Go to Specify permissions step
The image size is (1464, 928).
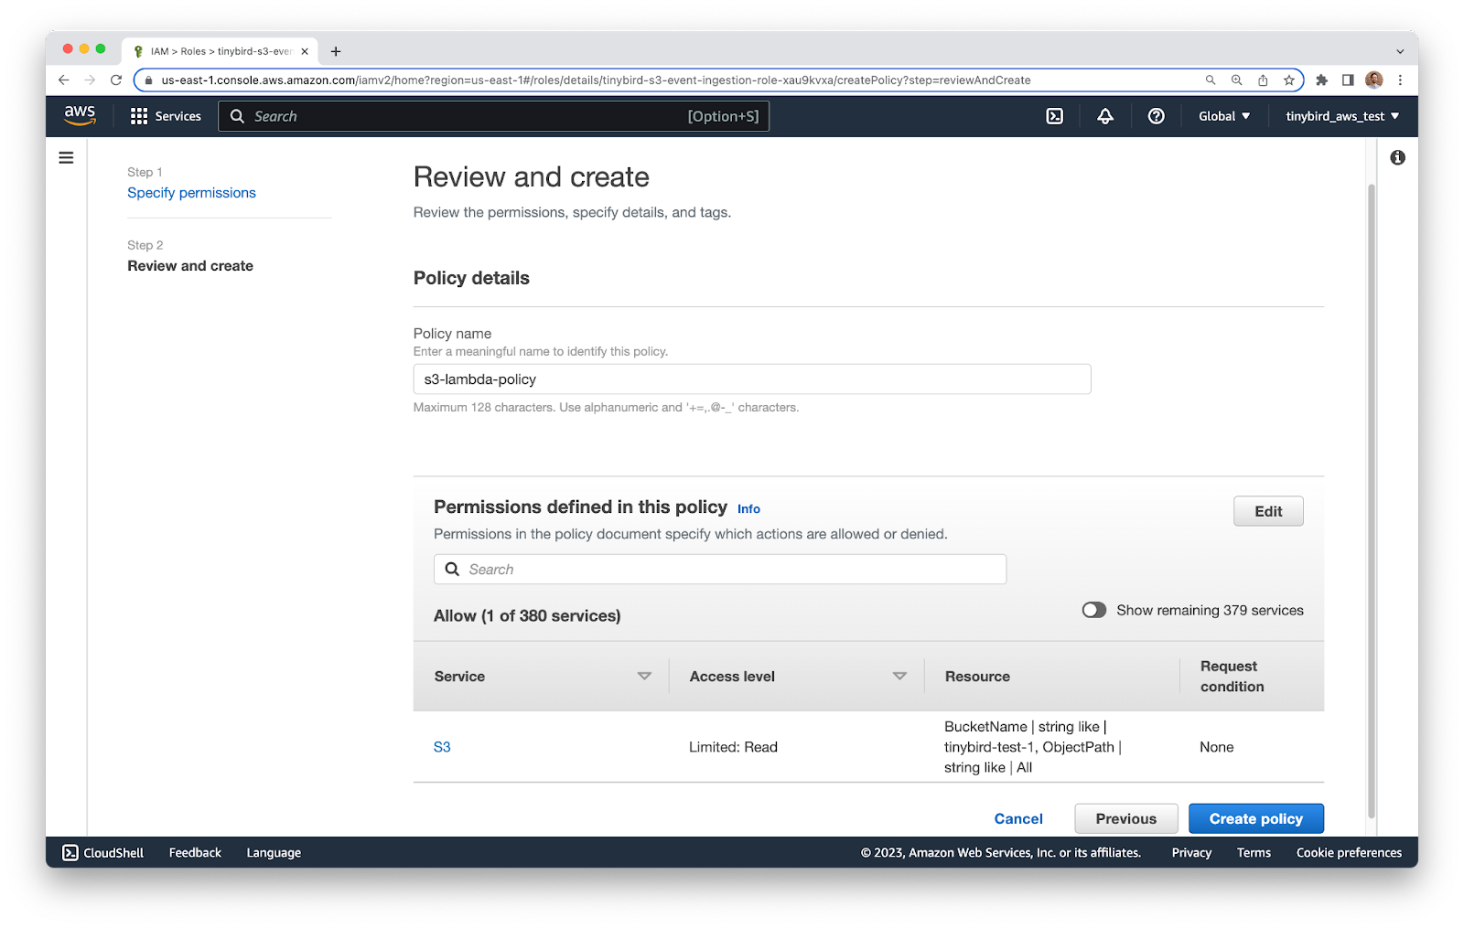coord(191,193)
